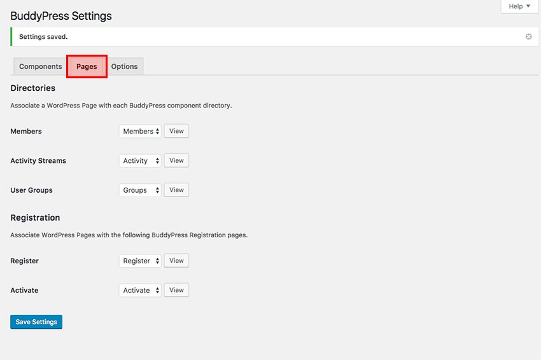
Task: Open the Activate page dropdown
Action: (140, 290)
